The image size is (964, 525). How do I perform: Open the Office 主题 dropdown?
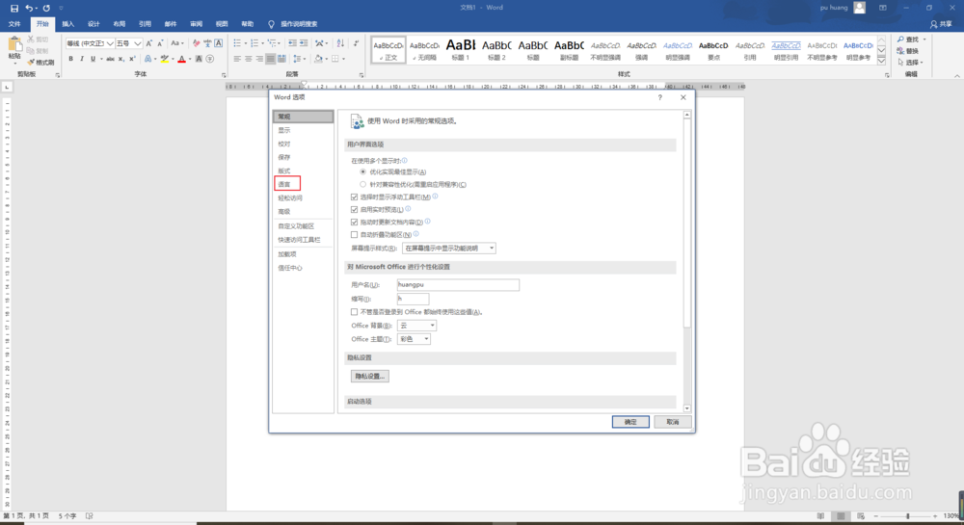coord(414,339)
